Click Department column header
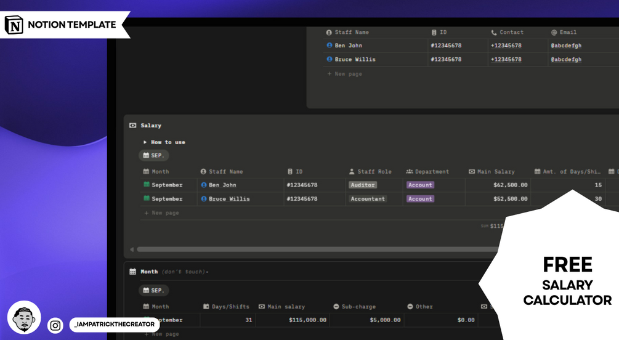Screen dimensions: 619x340 coord(427,172)
